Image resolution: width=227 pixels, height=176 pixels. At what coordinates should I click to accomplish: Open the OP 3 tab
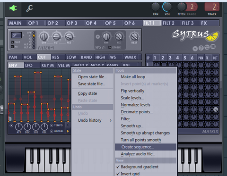[75, 23]
